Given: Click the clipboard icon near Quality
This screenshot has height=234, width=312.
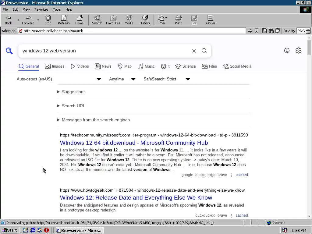Looking at the screenshot, I should [278, 31].
